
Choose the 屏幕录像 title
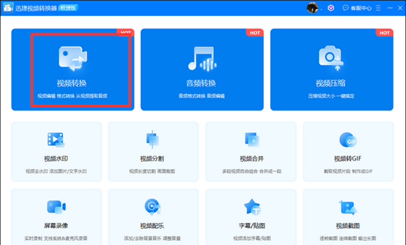click(x=56, y=225)
